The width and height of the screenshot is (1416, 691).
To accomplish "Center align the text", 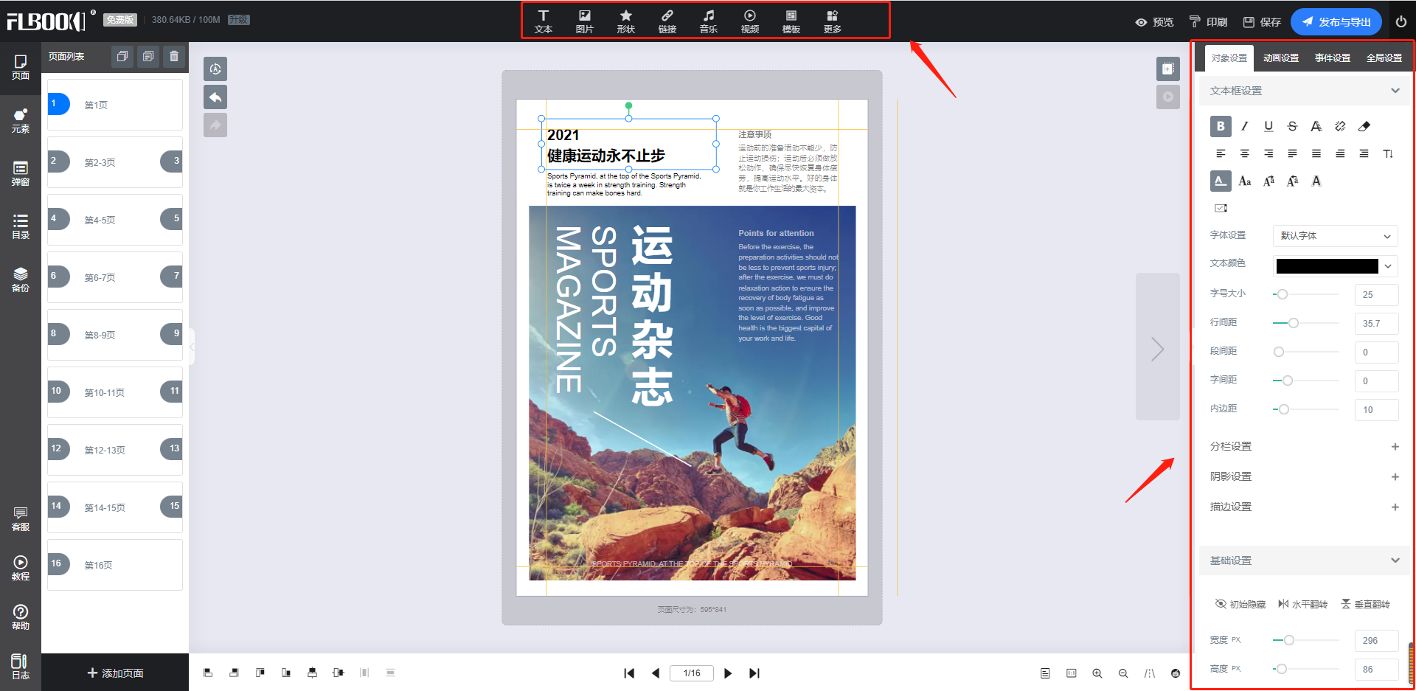I will [1245, 153].
